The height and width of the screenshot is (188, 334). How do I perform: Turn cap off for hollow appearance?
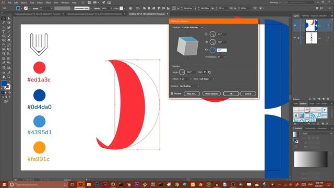coord(209,72)
